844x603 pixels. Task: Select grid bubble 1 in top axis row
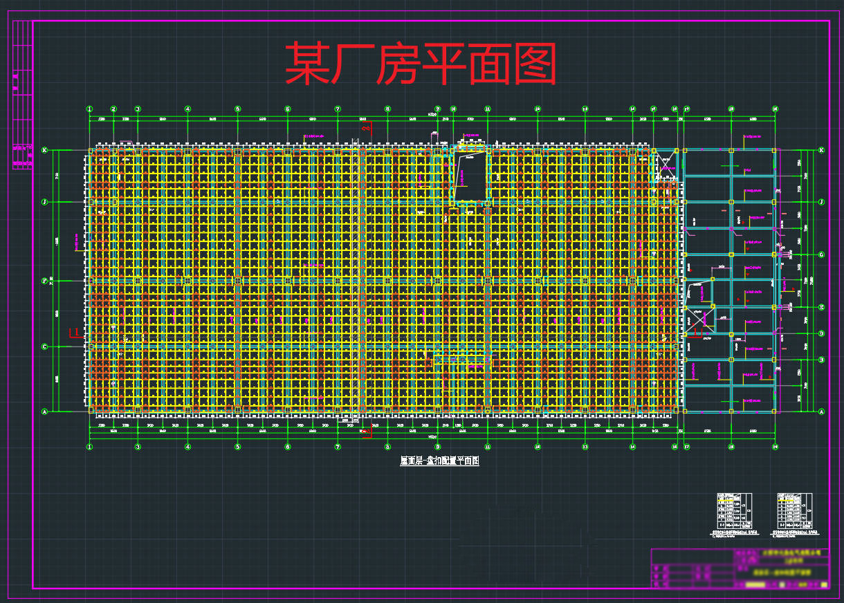click(89, 109)
